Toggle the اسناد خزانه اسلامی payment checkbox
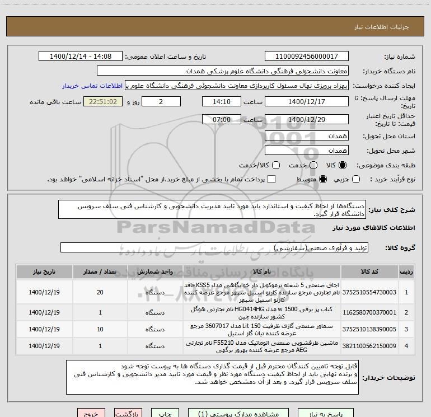The height and width of the screenshot is (417, 431). (271, 179)
